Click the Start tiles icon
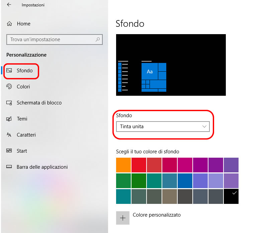The image size is (271, 233). tap(9, 151)
